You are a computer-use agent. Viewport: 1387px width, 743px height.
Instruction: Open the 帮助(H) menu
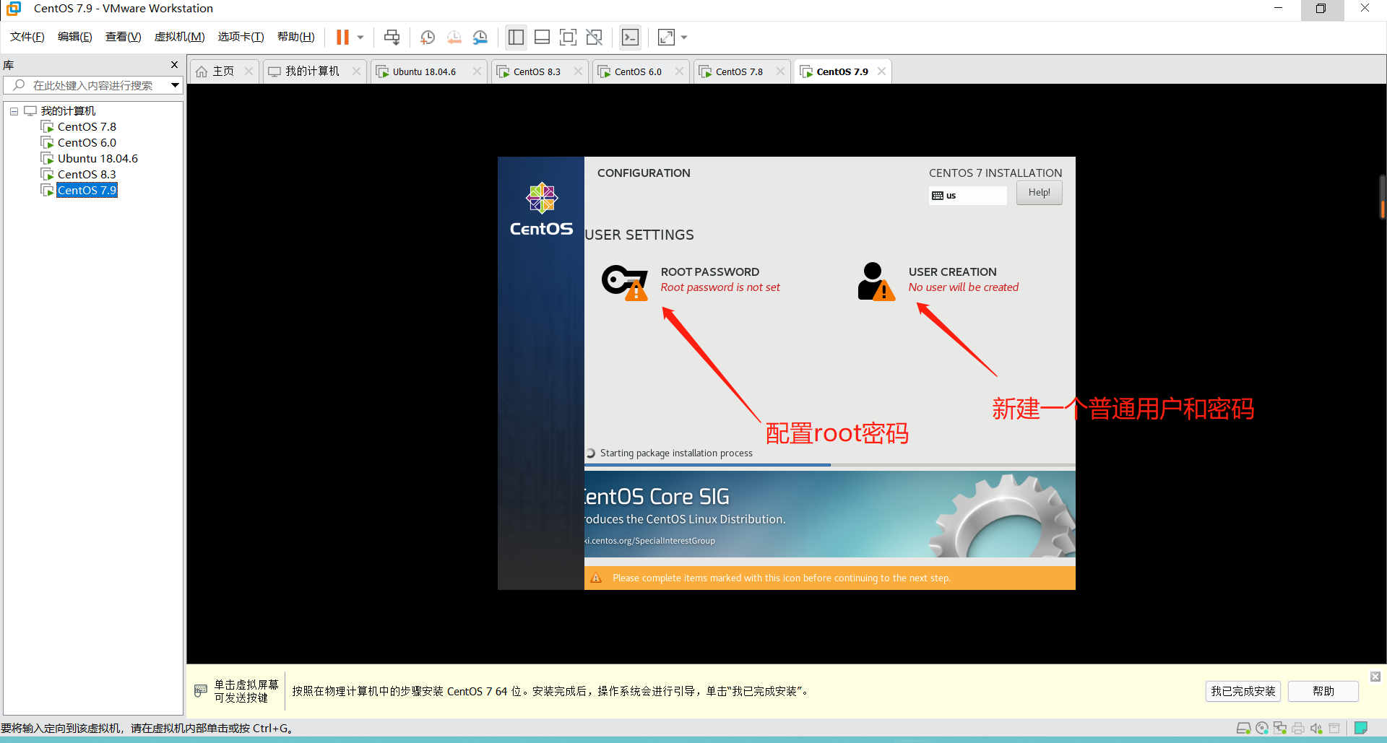(296, 37)
